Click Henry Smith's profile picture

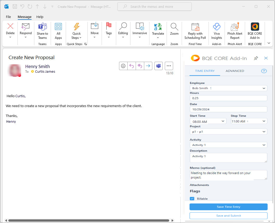(x=14, y=70)
